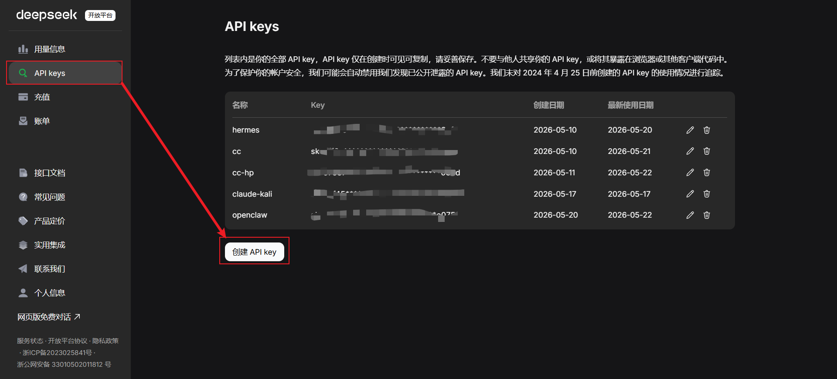Screen dimensions: 837x379
Task: Click the hermes key name
Action: (x=246, y=130)
